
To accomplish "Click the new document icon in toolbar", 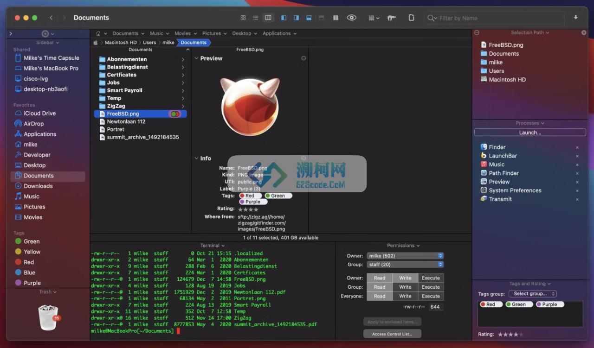I will [x=411, y=18].
